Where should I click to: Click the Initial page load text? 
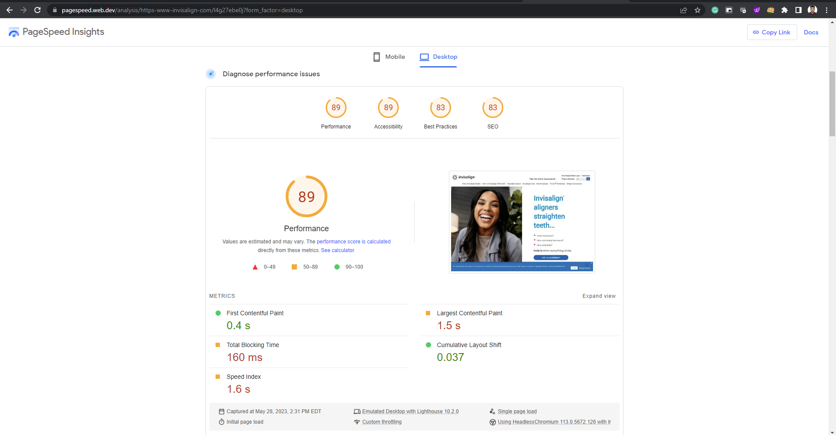point(245,422)
